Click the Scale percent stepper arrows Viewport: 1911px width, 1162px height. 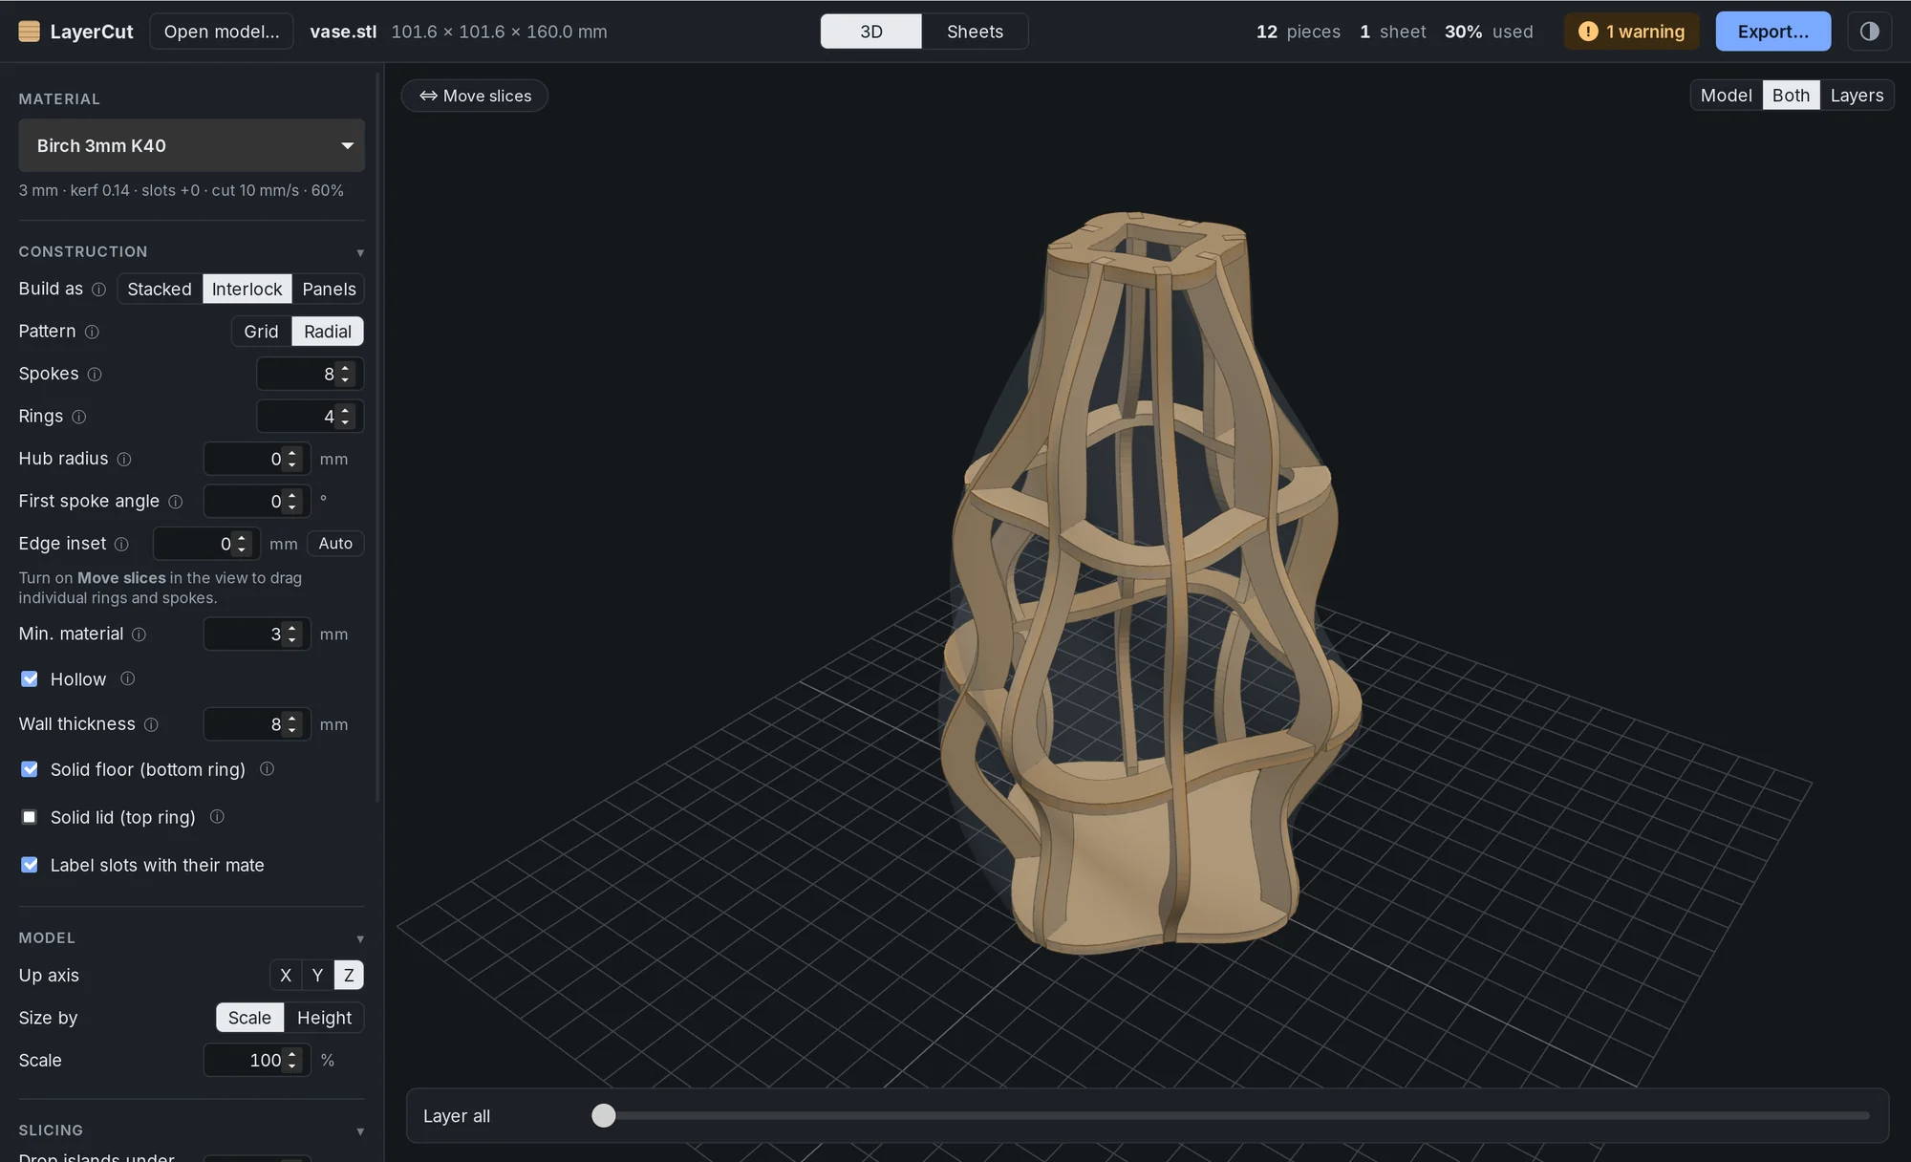click(292, 1061)
